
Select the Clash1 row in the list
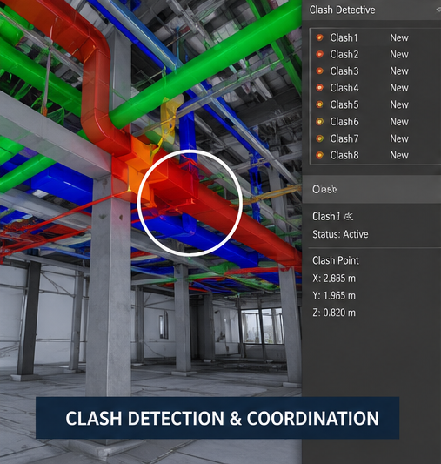(x=376, y=37)
